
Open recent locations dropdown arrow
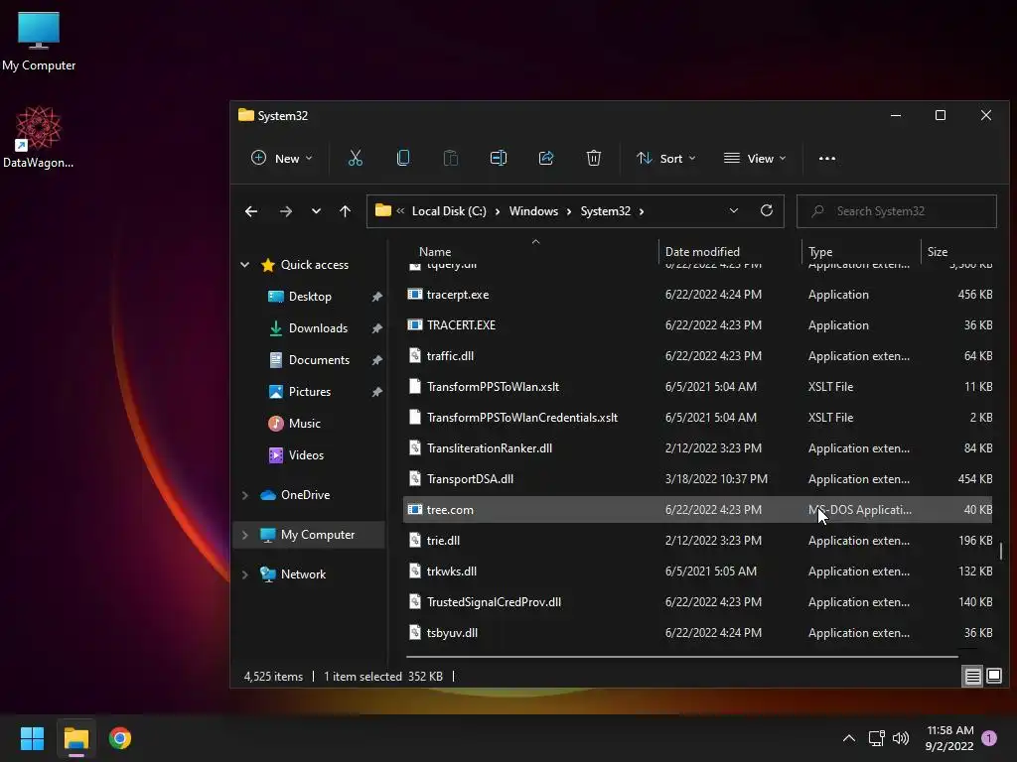point(316,211)
